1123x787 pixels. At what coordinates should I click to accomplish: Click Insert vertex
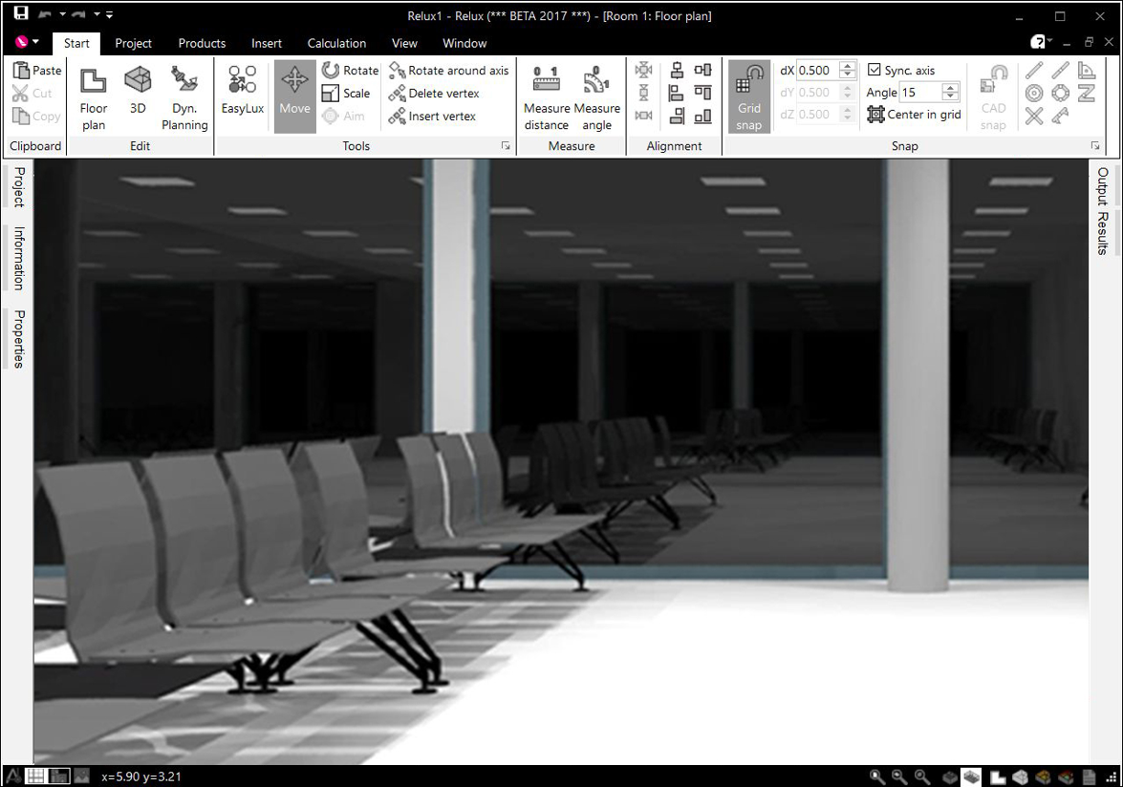[x=432, y=116]
